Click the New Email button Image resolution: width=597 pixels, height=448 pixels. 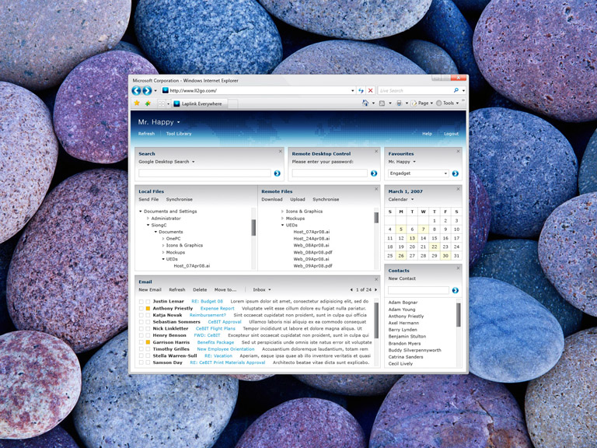point(150,289)
